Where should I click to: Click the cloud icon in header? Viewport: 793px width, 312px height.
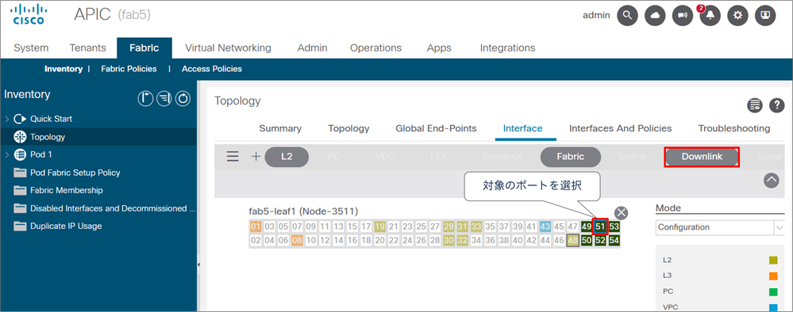tap(655, 16)
